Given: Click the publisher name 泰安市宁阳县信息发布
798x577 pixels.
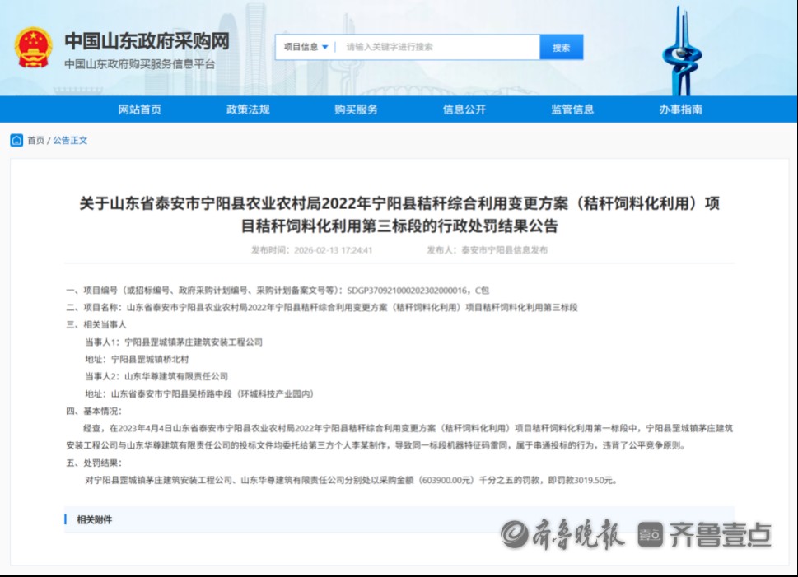Looking at the screenshot, I should click(x=504, y=249).
